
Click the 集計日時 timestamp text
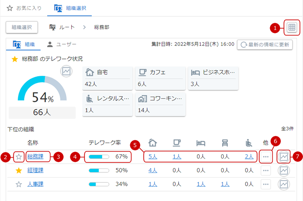193,44
